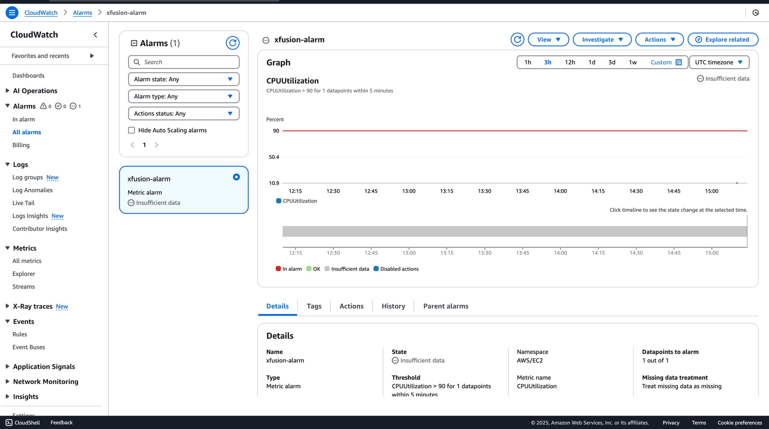
Task: Click the Custom time range calendar icon
Action: (678, 62)
